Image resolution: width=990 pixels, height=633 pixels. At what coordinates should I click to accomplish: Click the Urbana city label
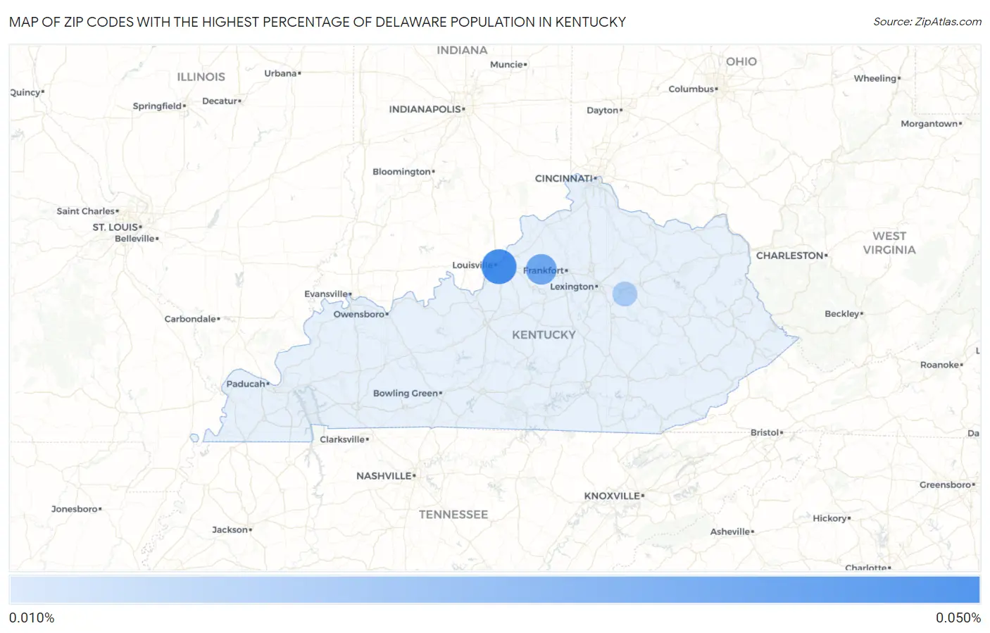coord(280,73)
